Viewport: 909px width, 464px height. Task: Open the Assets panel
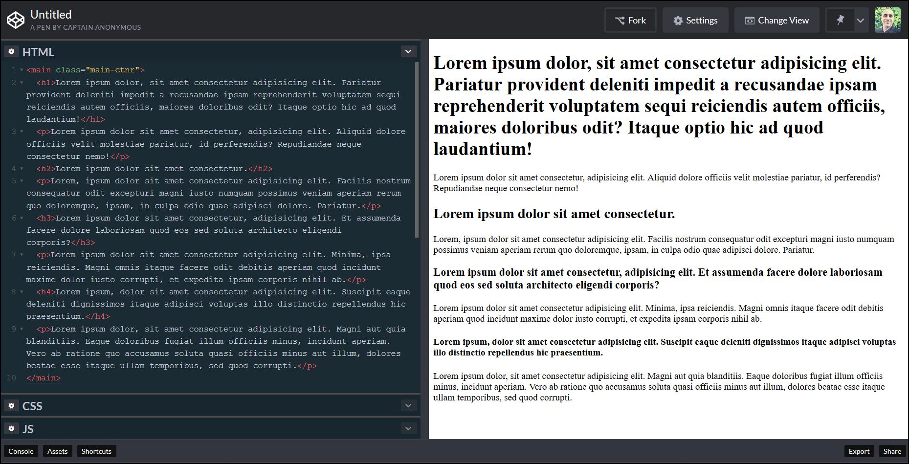click(57, 451)
